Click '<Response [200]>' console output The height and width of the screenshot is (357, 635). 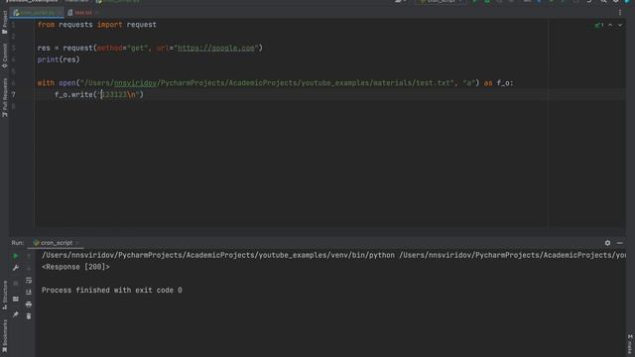75,267
